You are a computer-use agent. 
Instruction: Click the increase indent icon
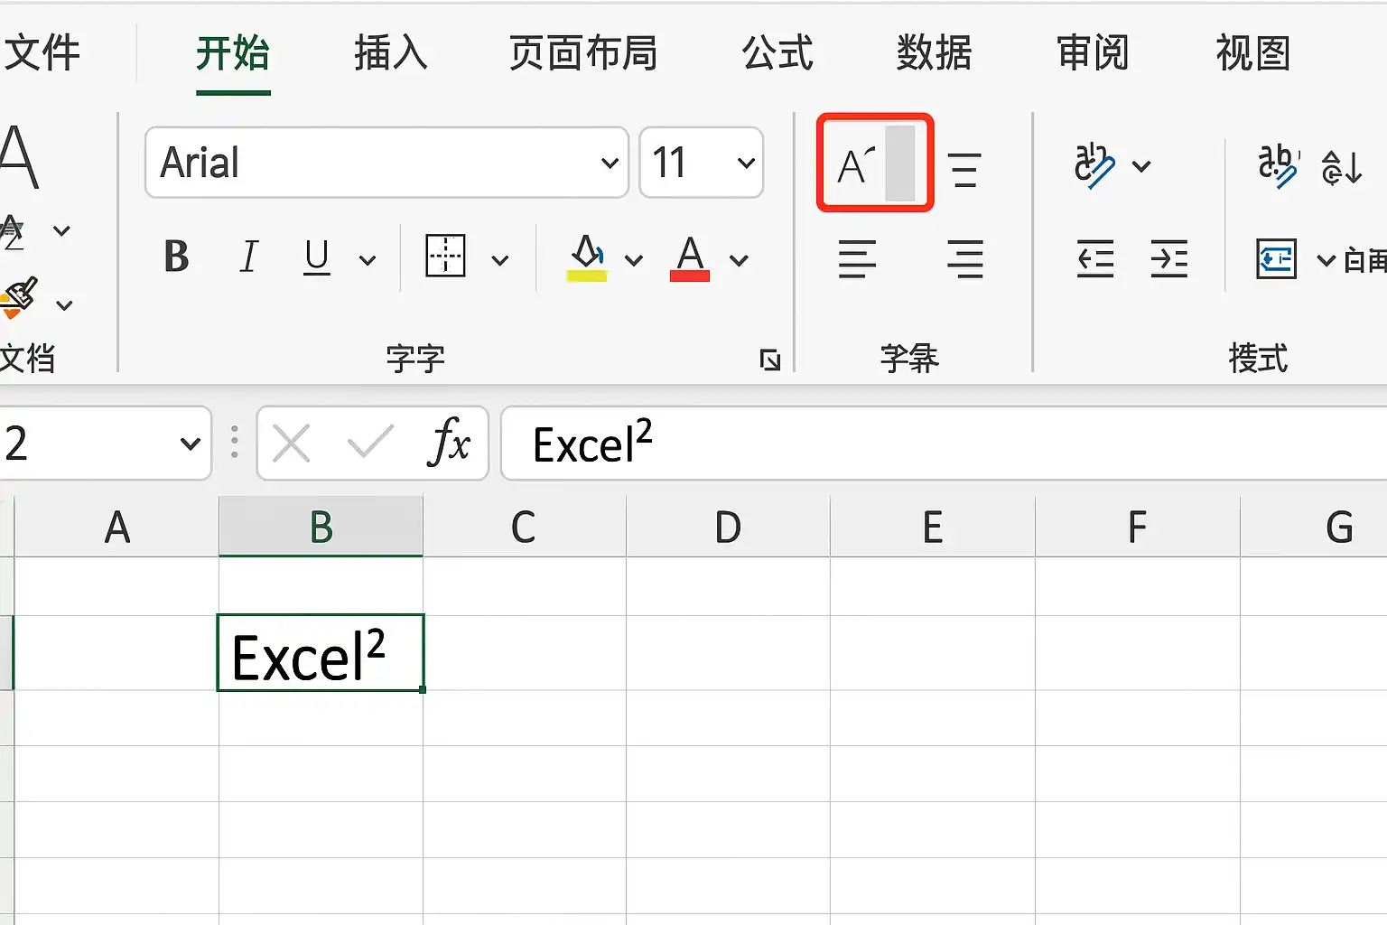pyautogui.click(x=1169, y=259)
